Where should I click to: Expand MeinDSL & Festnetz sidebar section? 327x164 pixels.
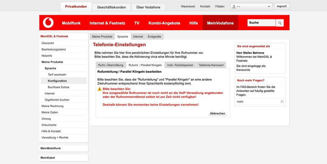click(x=54, y=36)
